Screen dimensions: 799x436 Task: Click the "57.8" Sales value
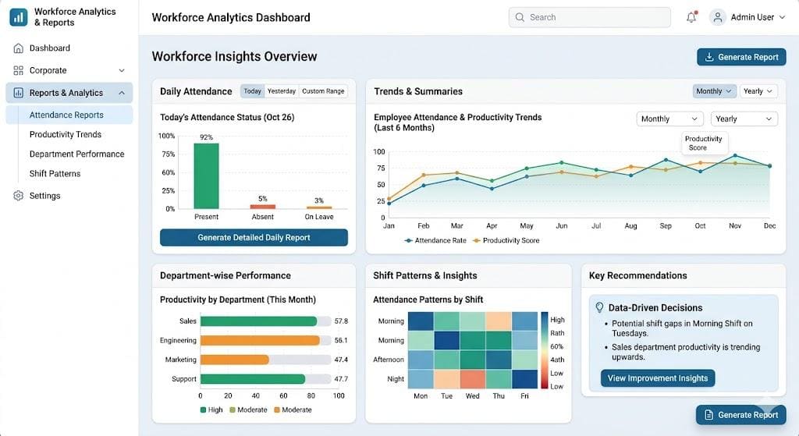[341, 321]
